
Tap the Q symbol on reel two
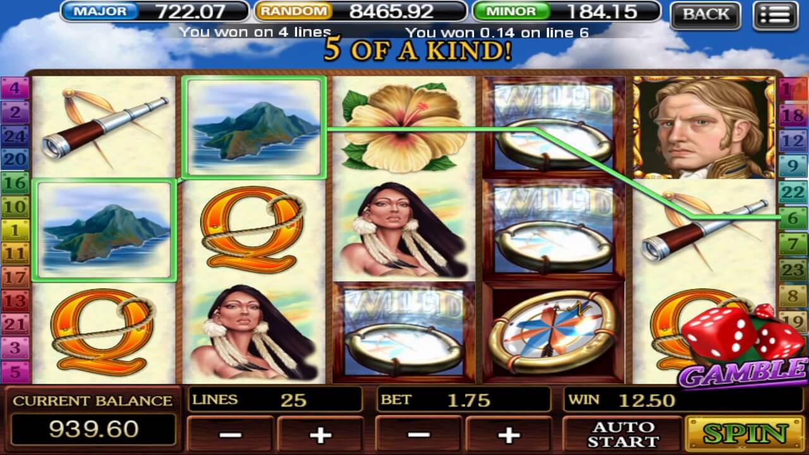coord(253,230)
